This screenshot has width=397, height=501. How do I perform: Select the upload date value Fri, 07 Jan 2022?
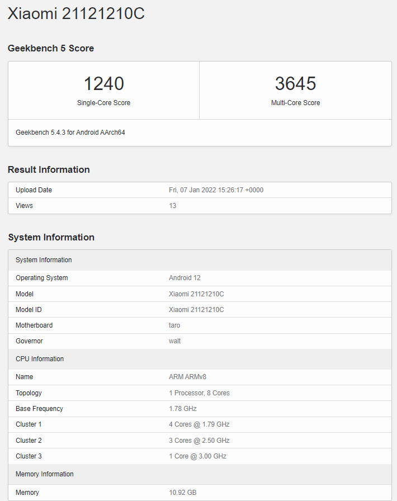[216, 190]
